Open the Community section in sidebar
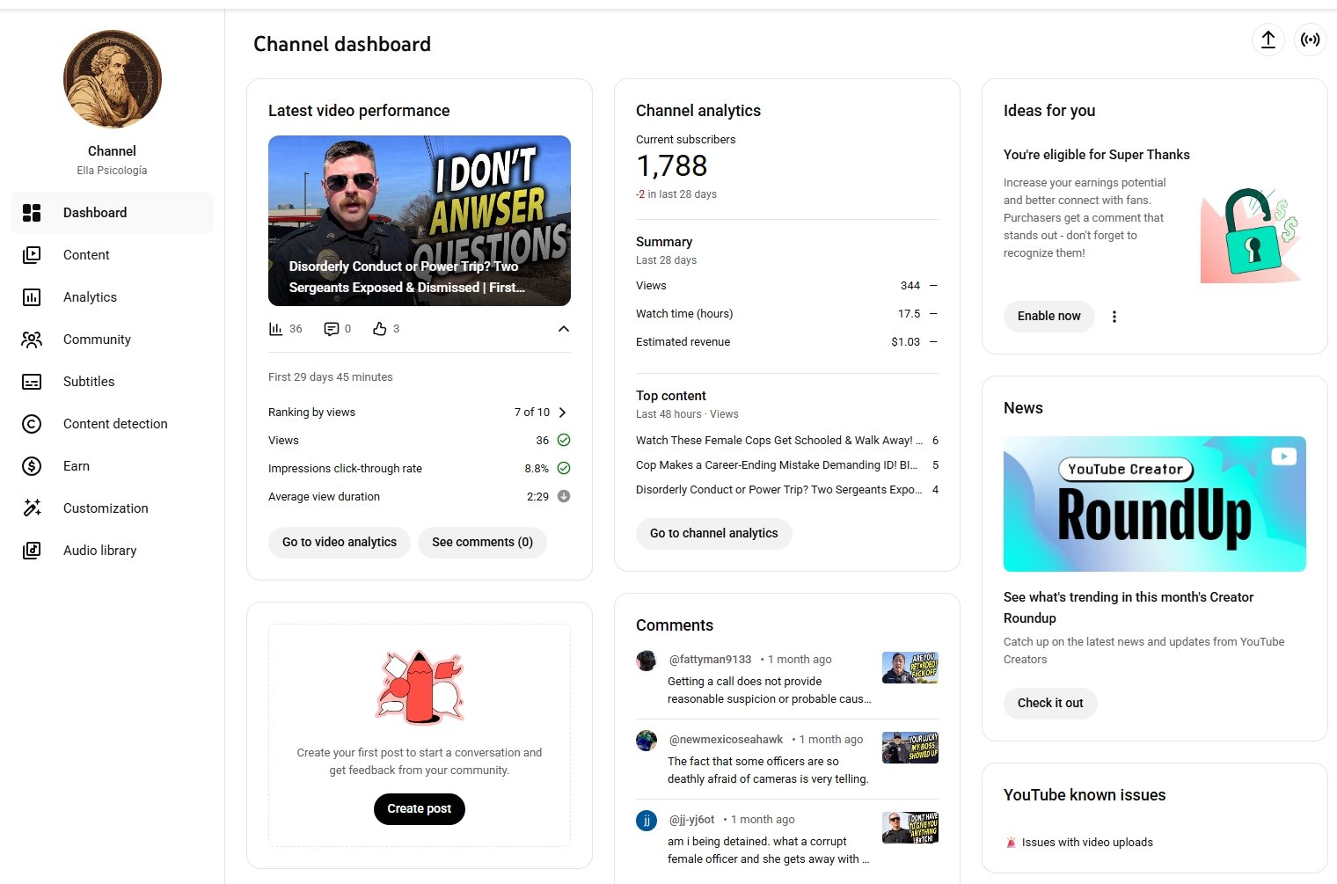Screen dimensions: 1337x884 click(97, 340)
